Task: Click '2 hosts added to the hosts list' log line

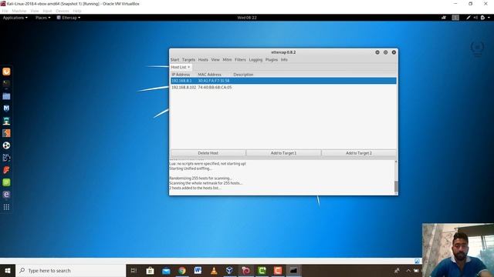Action: 195,188
